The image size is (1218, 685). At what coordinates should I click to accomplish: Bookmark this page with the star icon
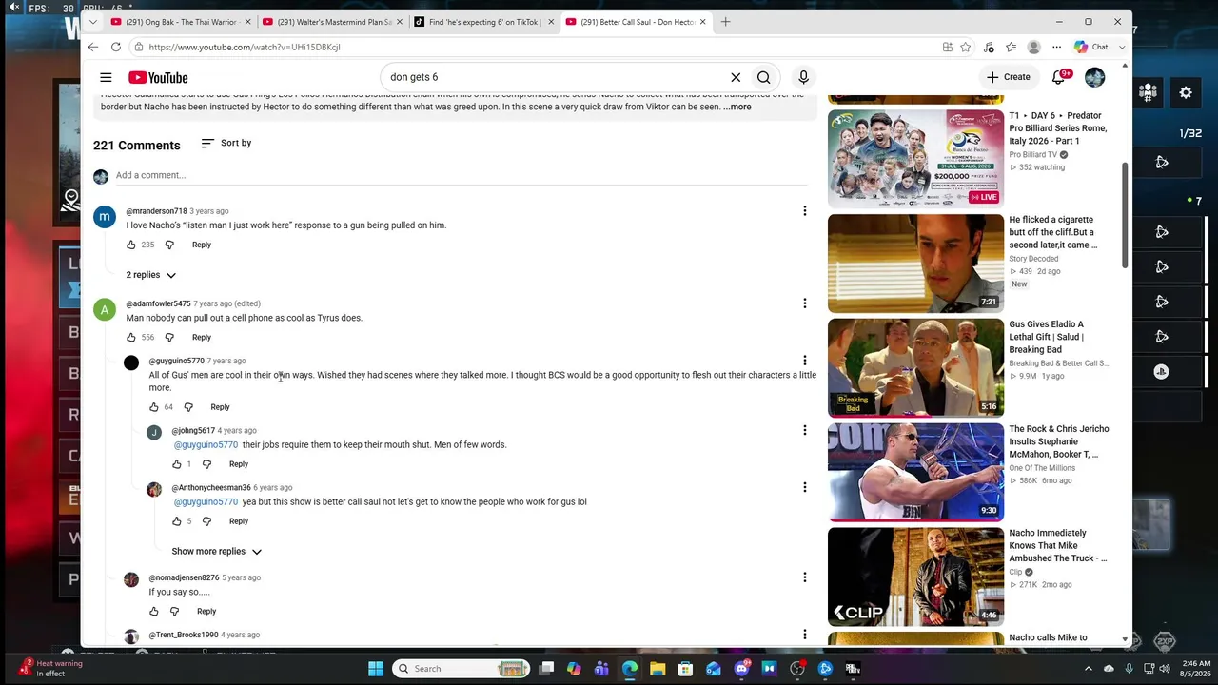coord(966,47)
